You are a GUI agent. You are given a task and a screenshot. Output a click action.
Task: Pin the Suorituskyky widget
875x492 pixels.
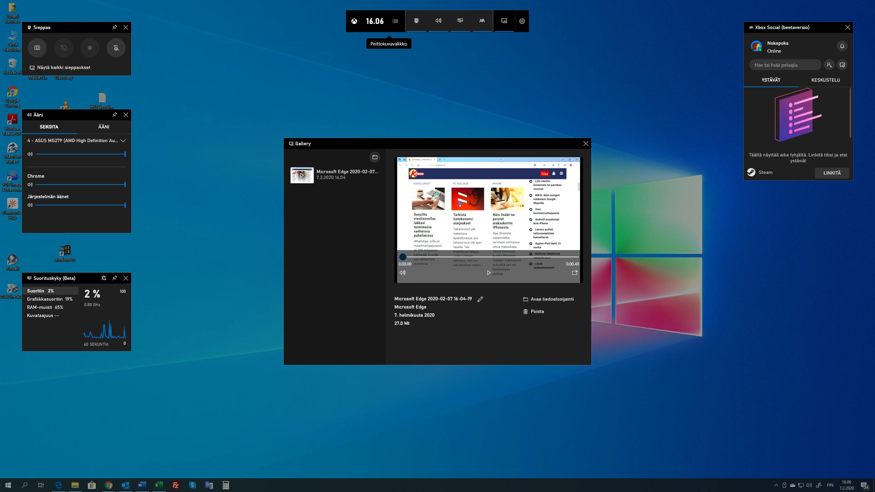[115, 278]
